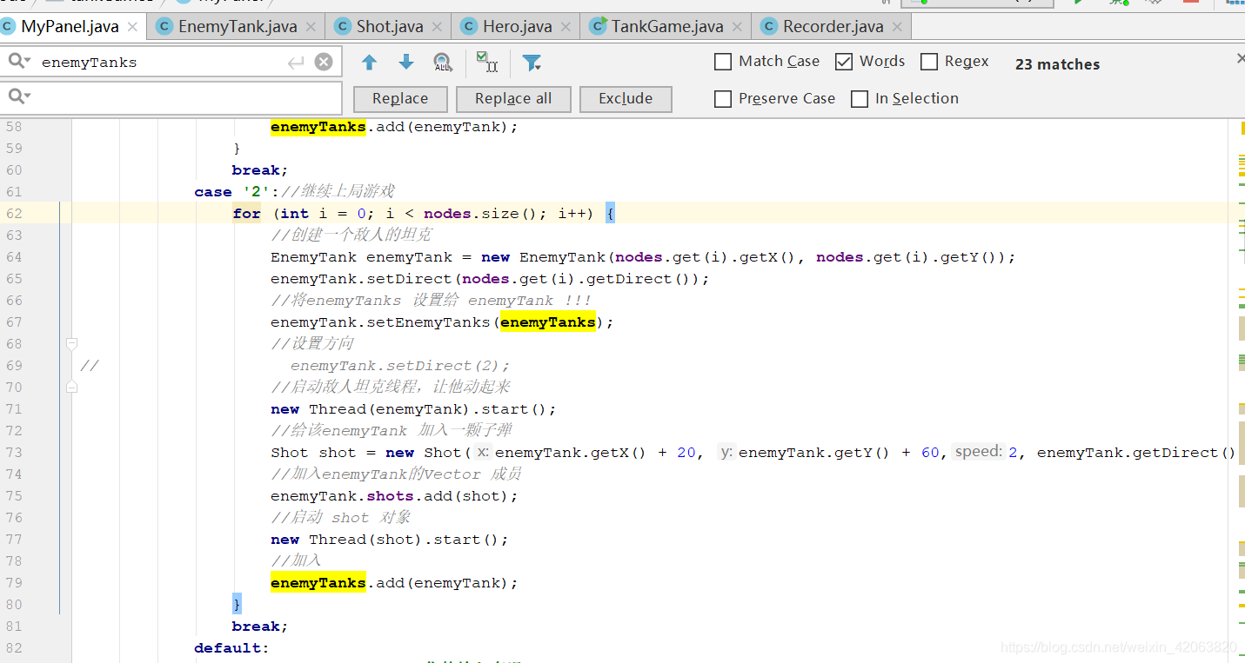
Task: Close the Hero.java tab
Action: (x=566, y=26)
